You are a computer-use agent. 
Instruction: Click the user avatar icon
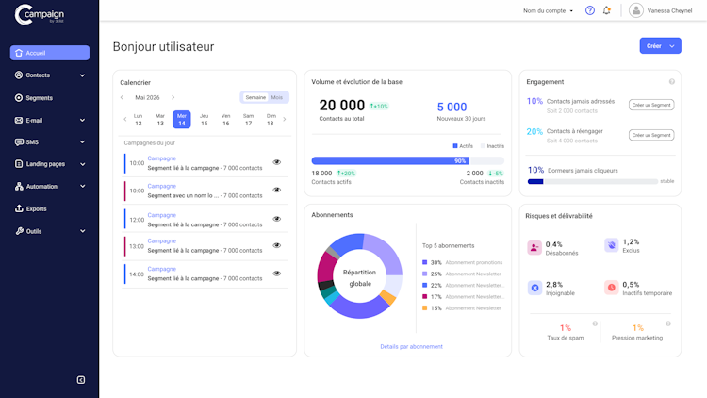[635, 10]
